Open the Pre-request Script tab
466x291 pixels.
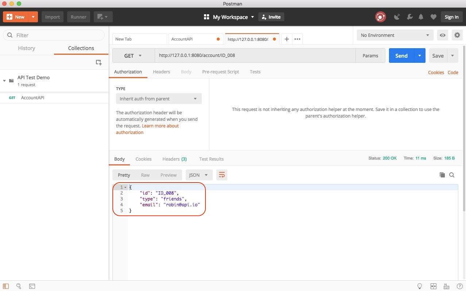(x=220, y=72)
